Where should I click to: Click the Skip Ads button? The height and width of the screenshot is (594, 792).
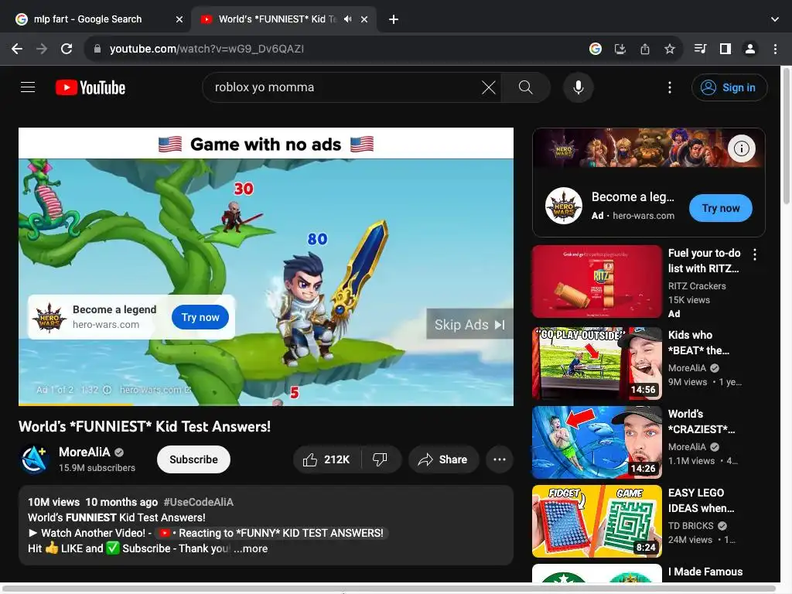469,324
